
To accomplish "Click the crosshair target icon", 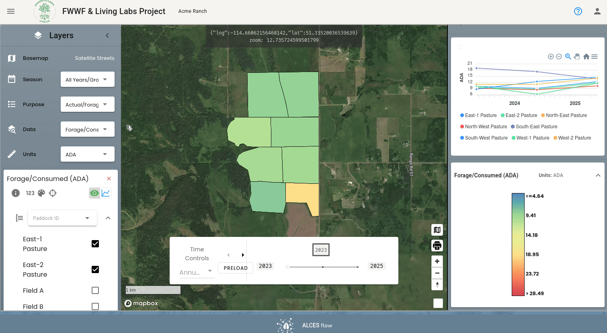I will click(53, 193).
